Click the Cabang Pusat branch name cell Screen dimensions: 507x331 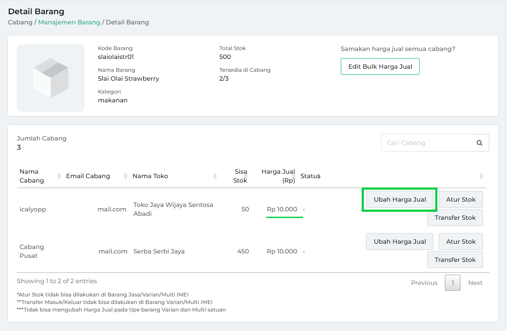click(x=32, y=251)
